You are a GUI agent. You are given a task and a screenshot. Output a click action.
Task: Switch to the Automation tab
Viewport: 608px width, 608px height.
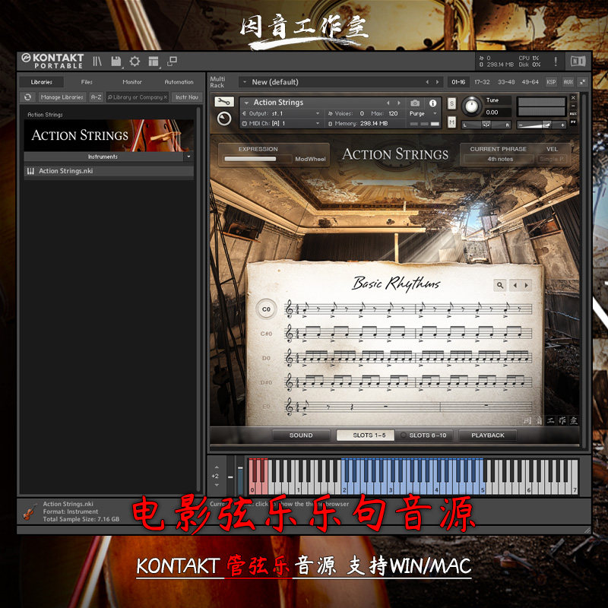click(x=179, y=82)
